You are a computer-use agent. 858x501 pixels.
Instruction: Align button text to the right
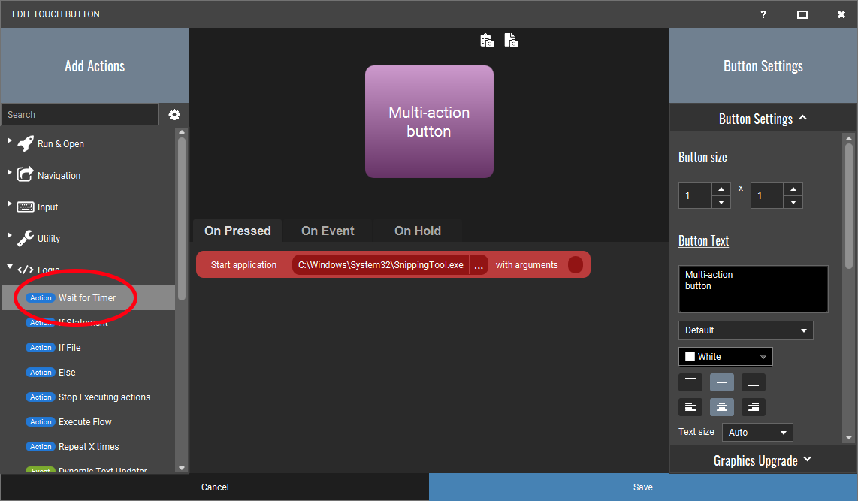(x=753, y=407)
